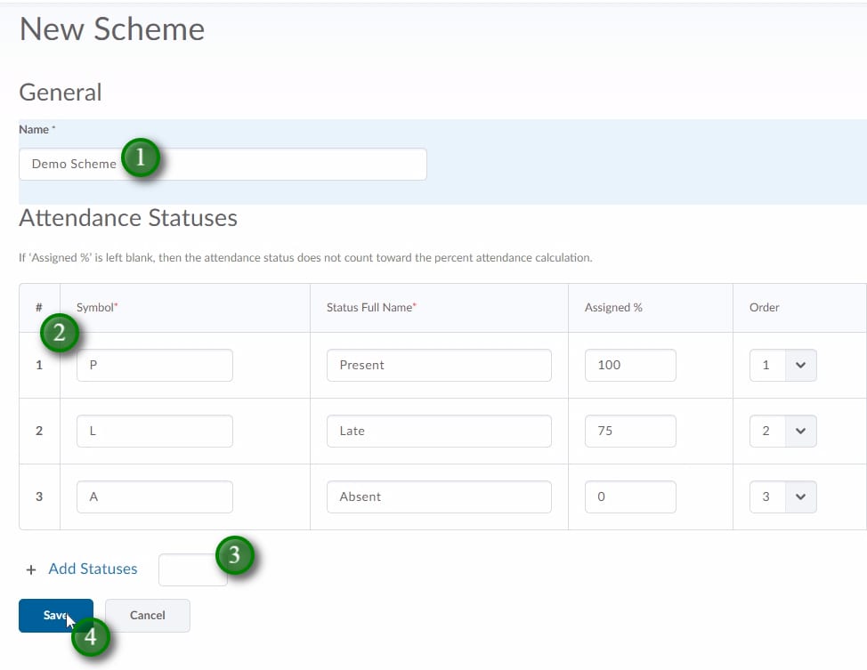The image size is (867, 670).
Task: Click Assigned % field showing 0
Action: [629, 497]
